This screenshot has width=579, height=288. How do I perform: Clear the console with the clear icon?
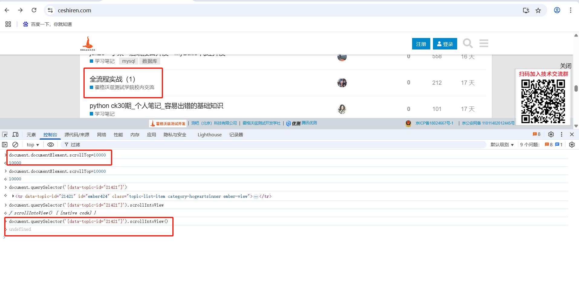click(x=15, y=145)
